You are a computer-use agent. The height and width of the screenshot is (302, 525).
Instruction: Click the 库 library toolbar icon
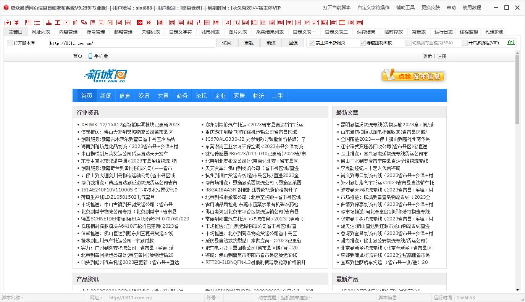333,22
